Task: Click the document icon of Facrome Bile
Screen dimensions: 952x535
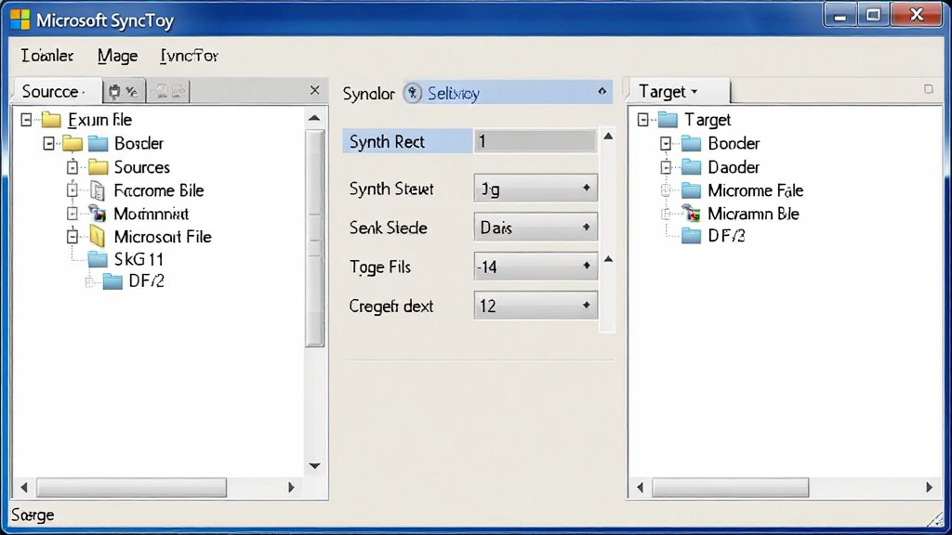Action: (97, 190)
